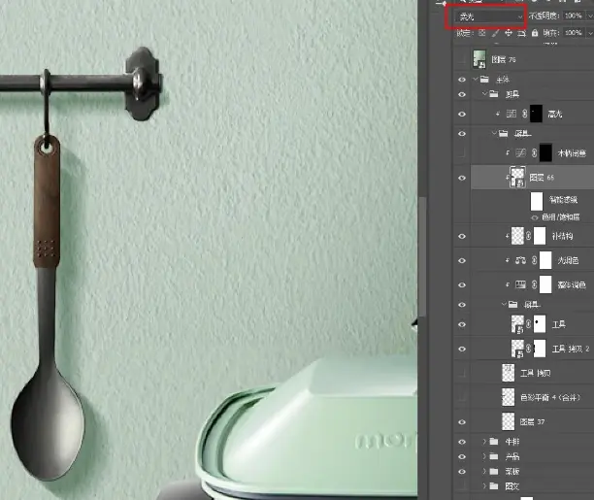Image resolution: width=594 pixels, height=500 pixels.
Task: Hide the 整体调色 adjustment layer
Action: (x=462, y=285)
